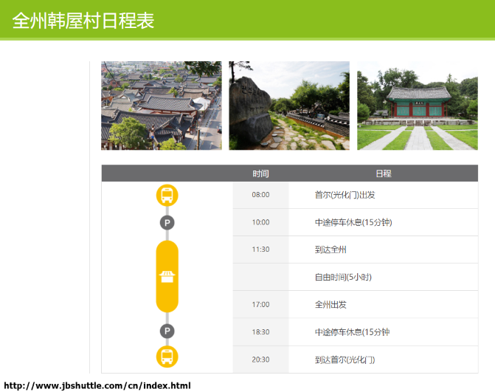Open the photo of the engraved stone

click(289, 106)
